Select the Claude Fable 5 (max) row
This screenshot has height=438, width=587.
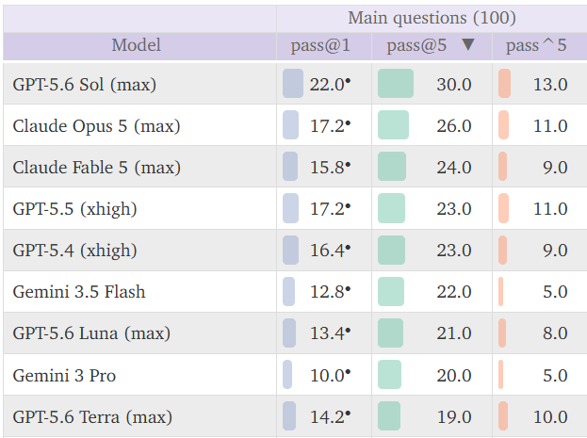pyautogui.click(x=295, y=167)
